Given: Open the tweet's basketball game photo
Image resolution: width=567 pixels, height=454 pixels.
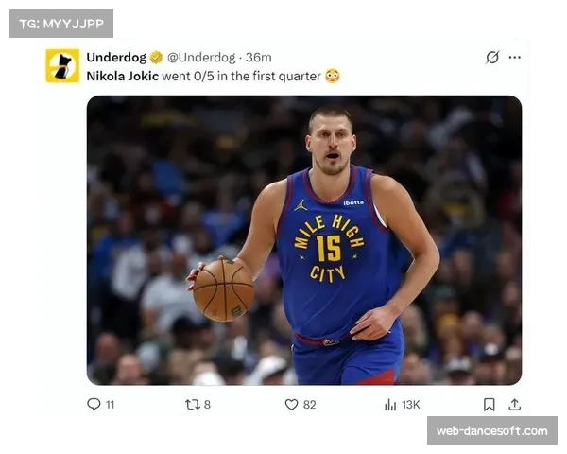Looking at the screenshot, I should point(303,240).
